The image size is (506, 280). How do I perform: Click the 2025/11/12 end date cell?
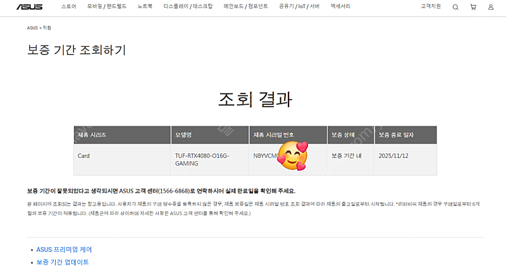click(405, 160)
